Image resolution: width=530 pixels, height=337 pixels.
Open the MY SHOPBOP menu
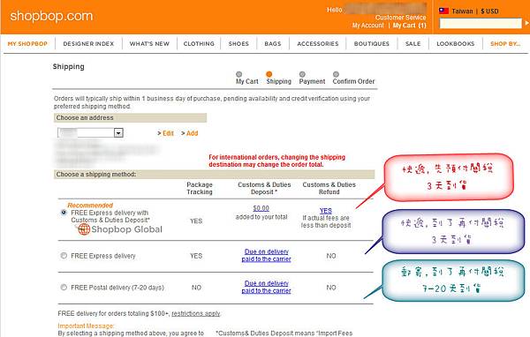pyautogui.click(x=27, y=44)
